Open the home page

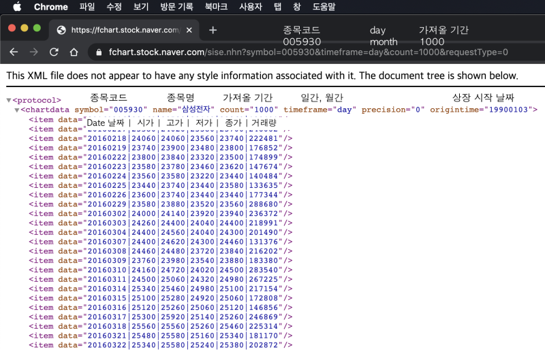74,52
